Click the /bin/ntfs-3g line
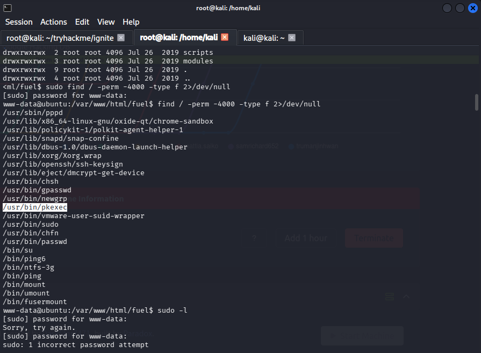Viewport: 481px width, 353px height. click(x=28, y=268)
